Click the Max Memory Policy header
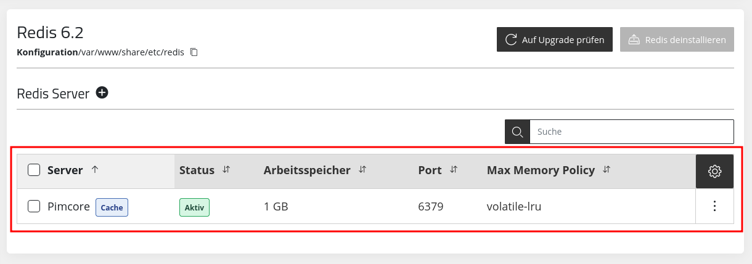Viewport: 752px width, 264px height. 541,170
